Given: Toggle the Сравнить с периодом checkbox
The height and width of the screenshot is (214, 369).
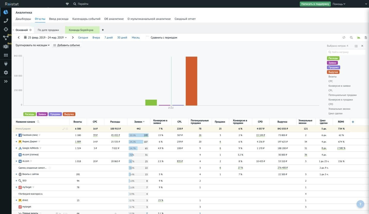Looking at the screenshot, I should pyautogui.click(x=148, y=37).
